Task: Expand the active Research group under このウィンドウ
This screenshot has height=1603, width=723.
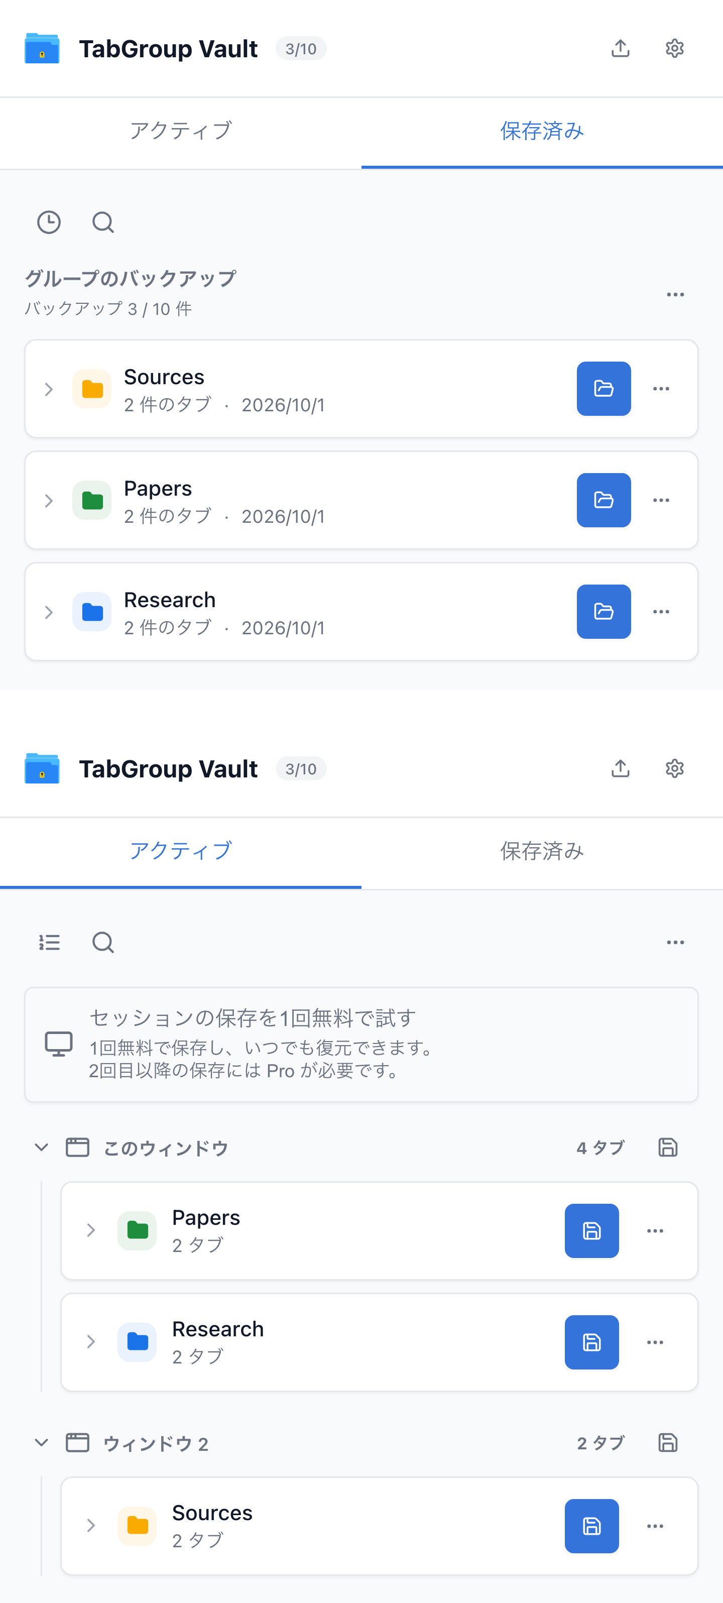Action: (x=91, y=1342)
